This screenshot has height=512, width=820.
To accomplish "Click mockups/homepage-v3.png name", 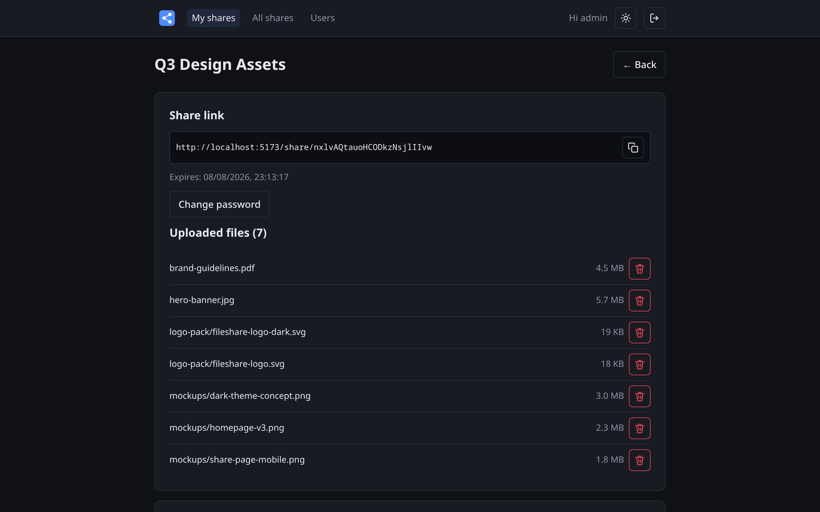I will coord(227,428).
